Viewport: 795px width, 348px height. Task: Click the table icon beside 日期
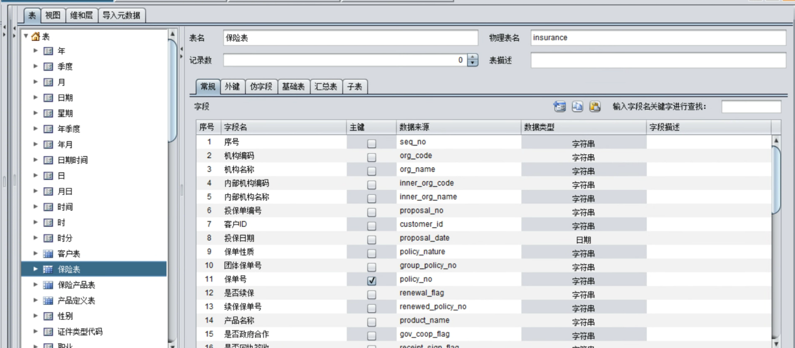pos(48,98)
